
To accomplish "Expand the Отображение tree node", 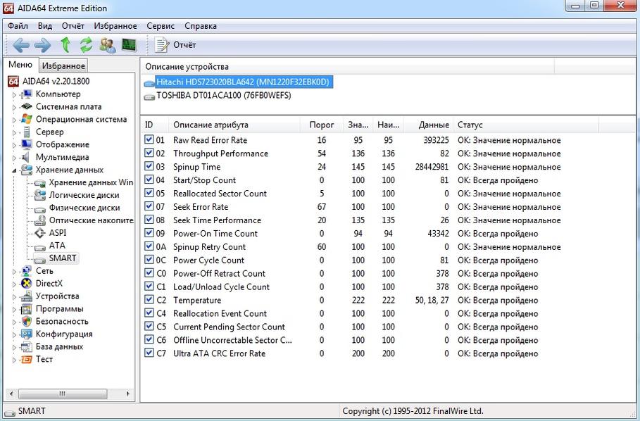I will tap(14, 145).
